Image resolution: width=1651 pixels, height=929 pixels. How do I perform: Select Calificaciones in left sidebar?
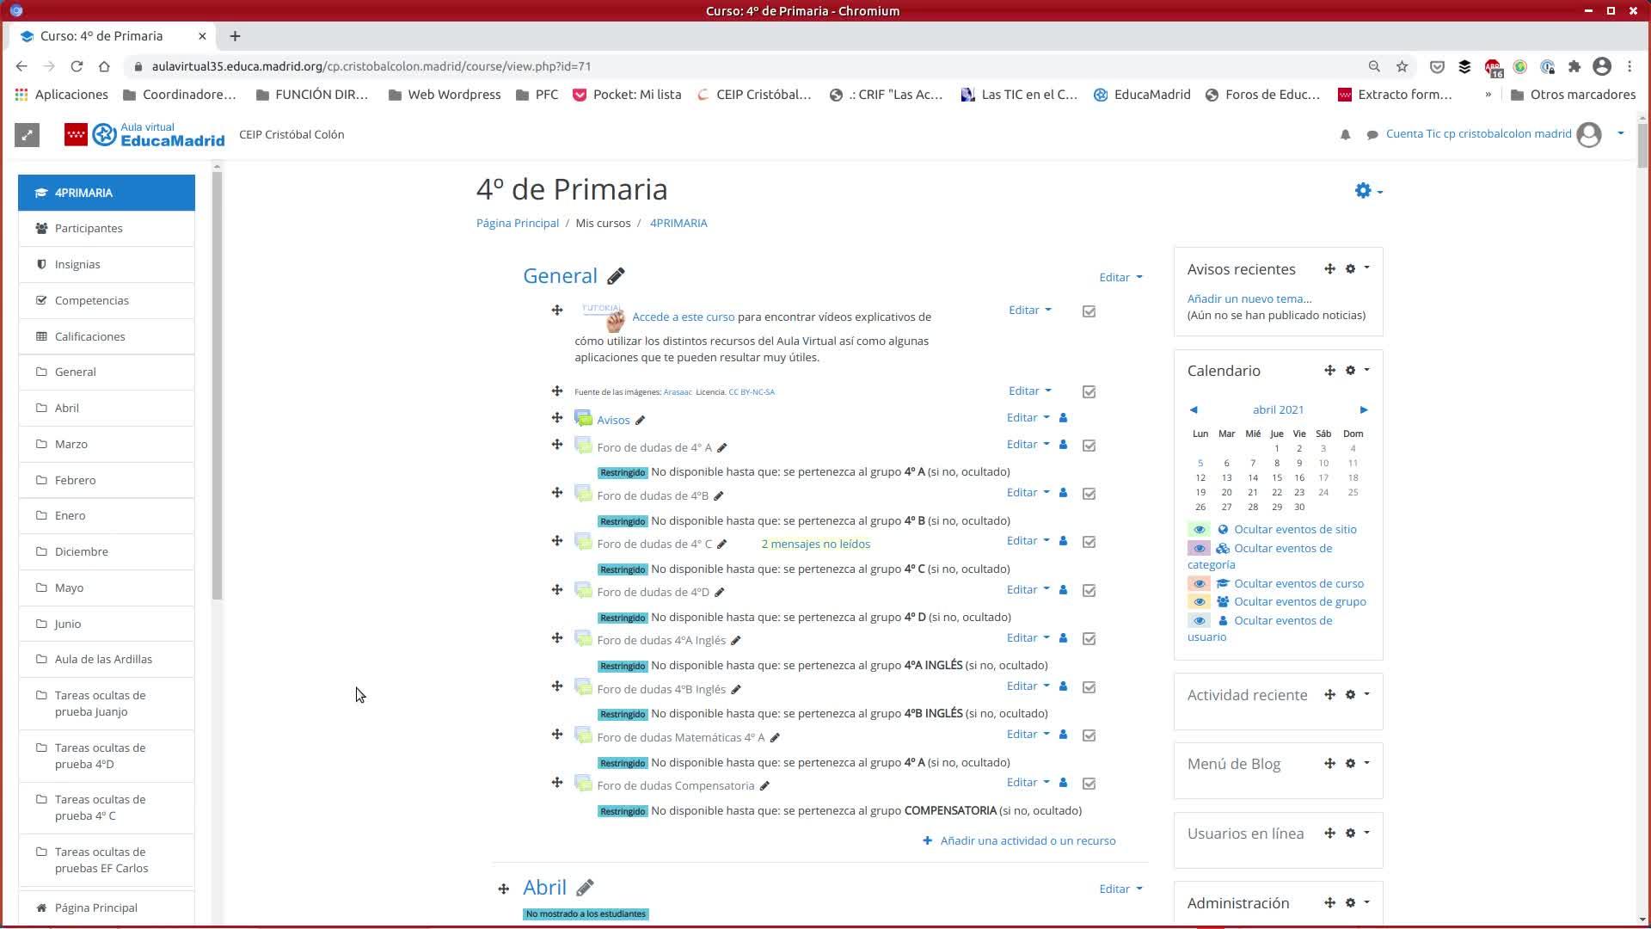(x=89, y=336)
